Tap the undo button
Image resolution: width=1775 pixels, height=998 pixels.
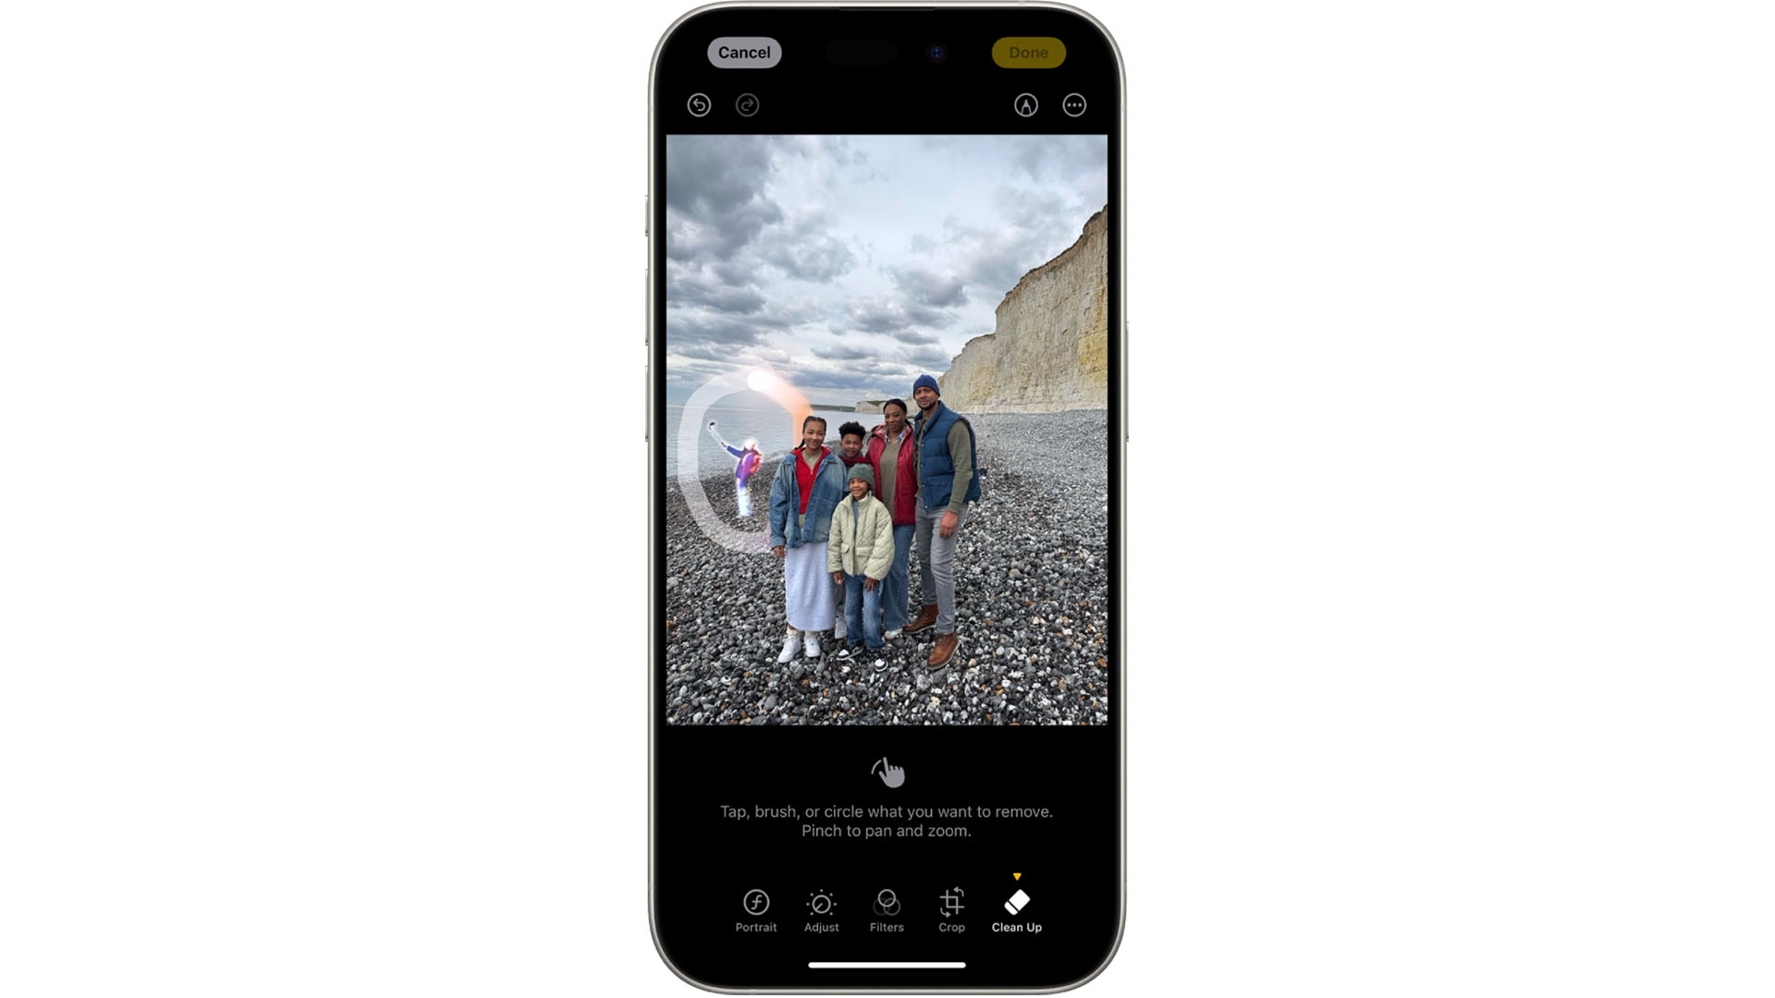click(x=699, y=104)
